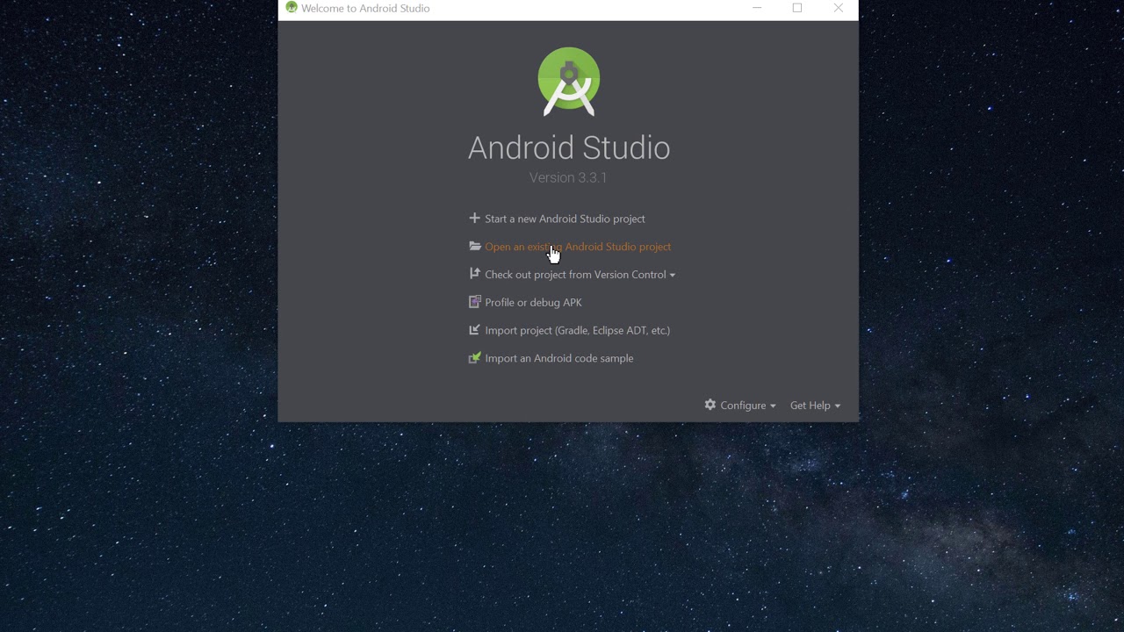Viewport: 1124px width, 632px height.
Task: Click the Welcome to Android Studio title
Action: (x=365, y=8)
